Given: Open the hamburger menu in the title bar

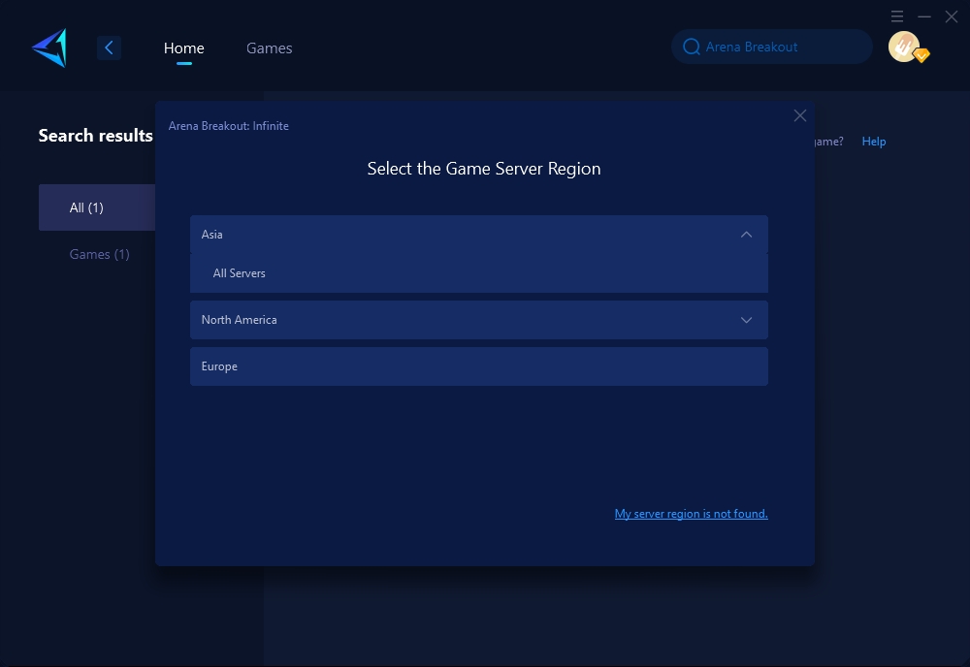Looking at the screenshot, I should pos(897,16).
